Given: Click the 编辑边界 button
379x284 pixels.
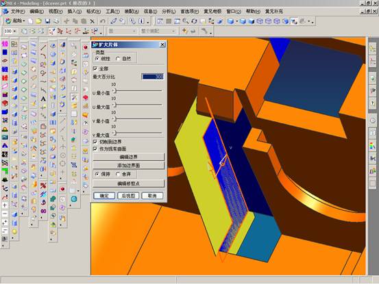Looking at the screenshot, I should (x=129, y=157).
